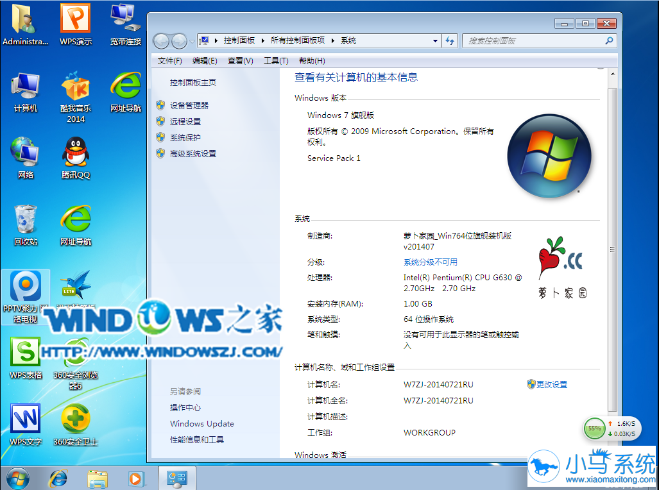Launch 360安全浏览器6 from desktop
This screenshot has width=659, height=490.
[x=76, y=364]
